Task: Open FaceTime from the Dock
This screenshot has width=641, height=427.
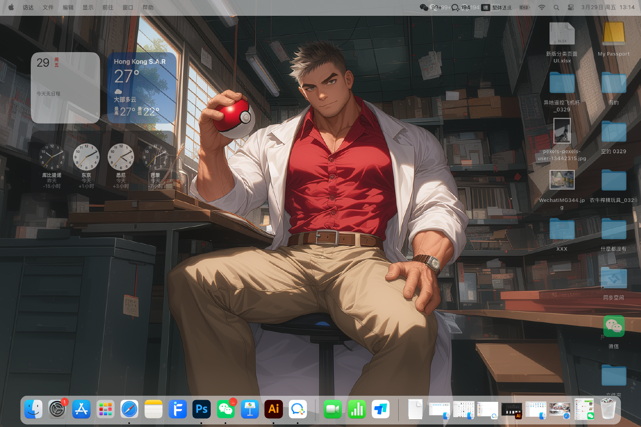Action: tap(332, 409)
